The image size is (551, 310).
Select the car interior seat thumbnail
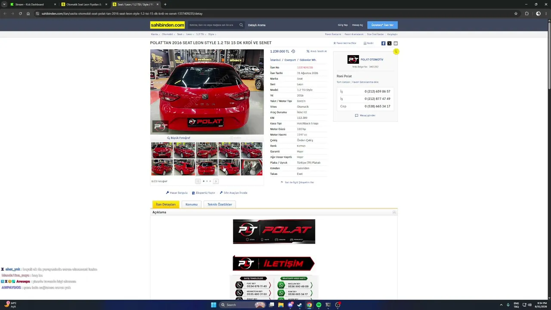[x=251, y=167]
